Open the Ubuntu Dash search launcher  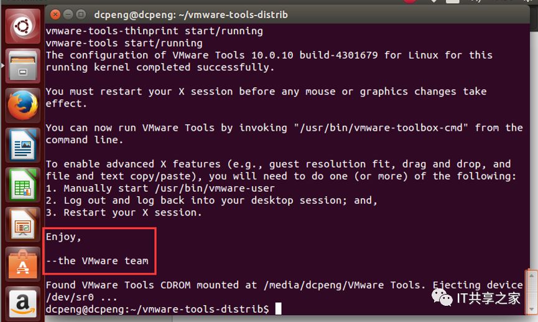(22, 26)
